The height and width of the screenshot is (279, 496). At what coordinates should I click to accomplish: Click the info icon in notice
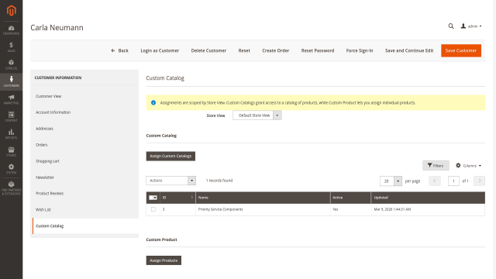tap(153, 103)
